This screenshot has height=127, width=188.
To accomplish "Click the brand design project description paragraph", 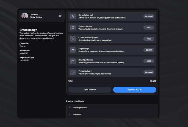I will [x=41, y=36].
